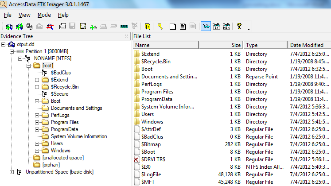Click the Create Disk Image icon
331x186 pixels.
click(x=62, y=27)
